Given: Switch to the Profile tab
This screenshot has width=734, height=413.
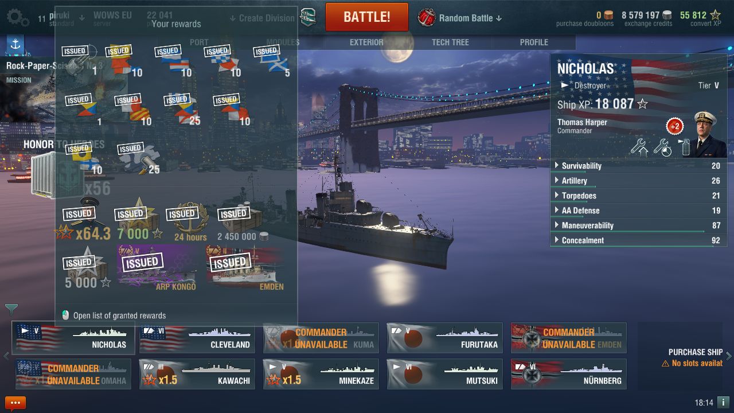Looking at the screenshot, I should pos(534,42).
